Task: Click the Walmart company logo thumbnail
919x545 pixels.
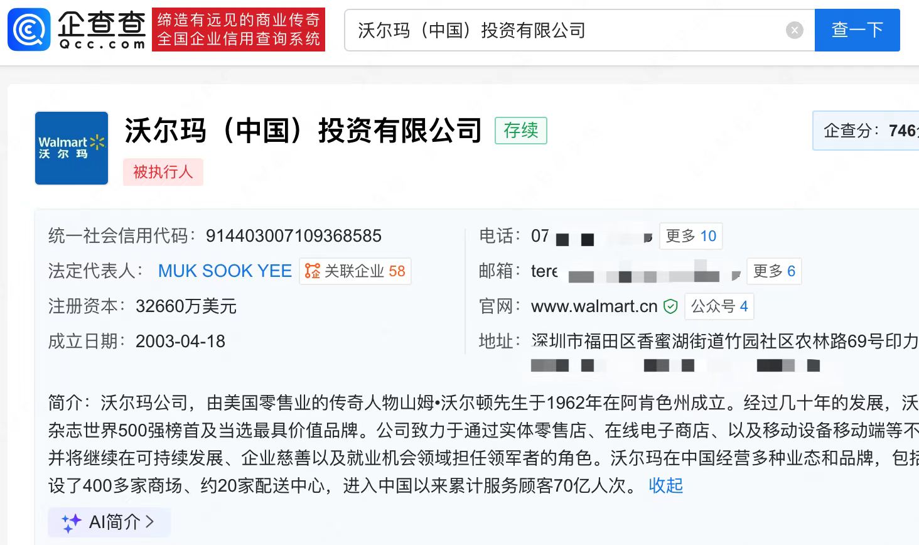Action: 72,148
